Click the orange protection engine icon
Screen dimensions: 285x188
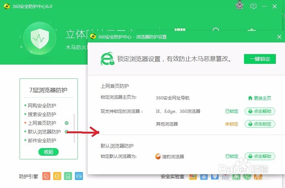click(x=46, y=176)
